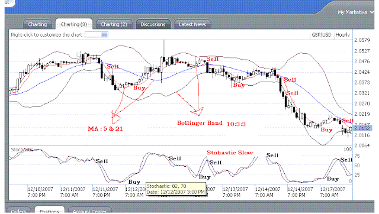Click the 12/11/2007 7:00 AM date label
This screenshot has height=214, width=379.
(73, 192)
